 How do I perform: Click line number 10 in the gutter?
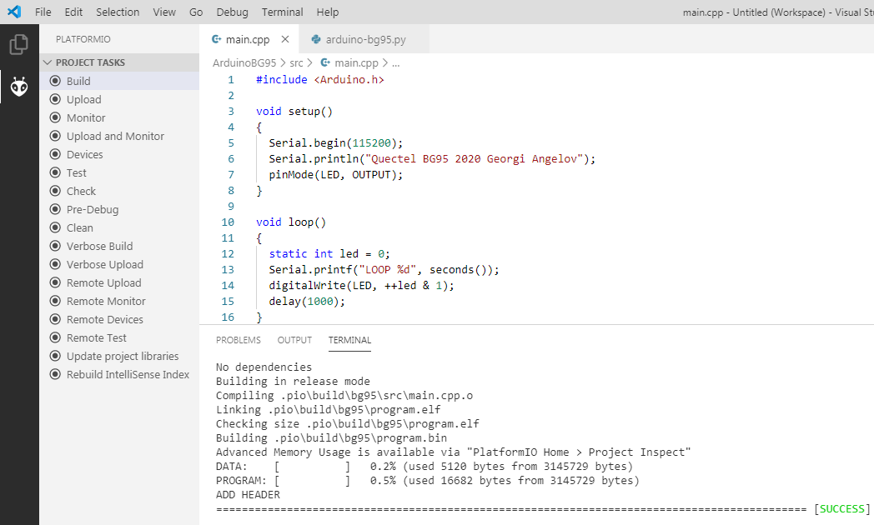[x=228, y=222]
